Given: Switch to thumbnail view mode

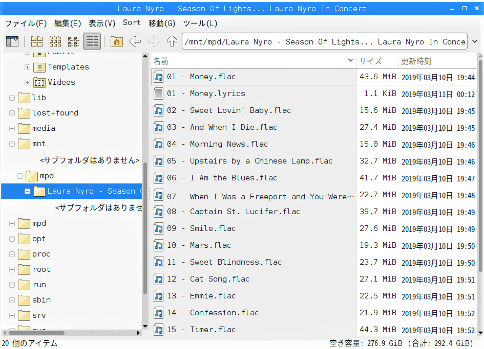Looking at the screenshot, I should pyautogui.click(x=55, y=41).
